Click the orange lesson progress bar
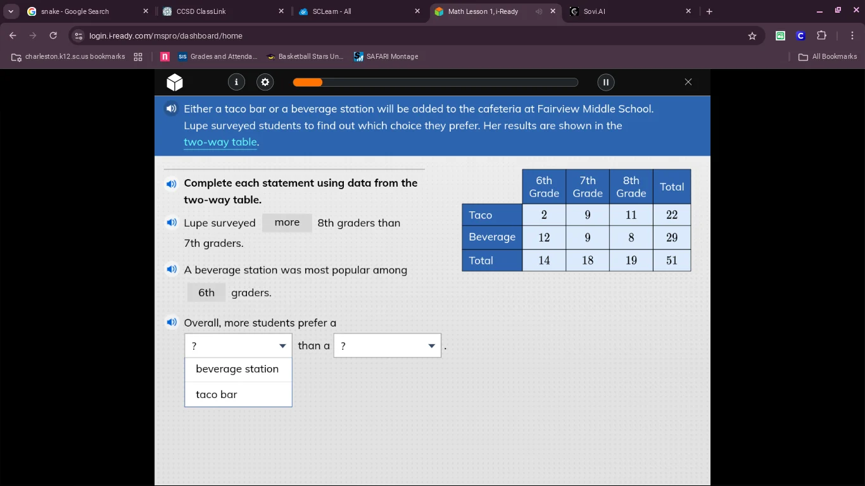Image resolution: width=865 pixels, height=486 pixels. coord(435,82)
